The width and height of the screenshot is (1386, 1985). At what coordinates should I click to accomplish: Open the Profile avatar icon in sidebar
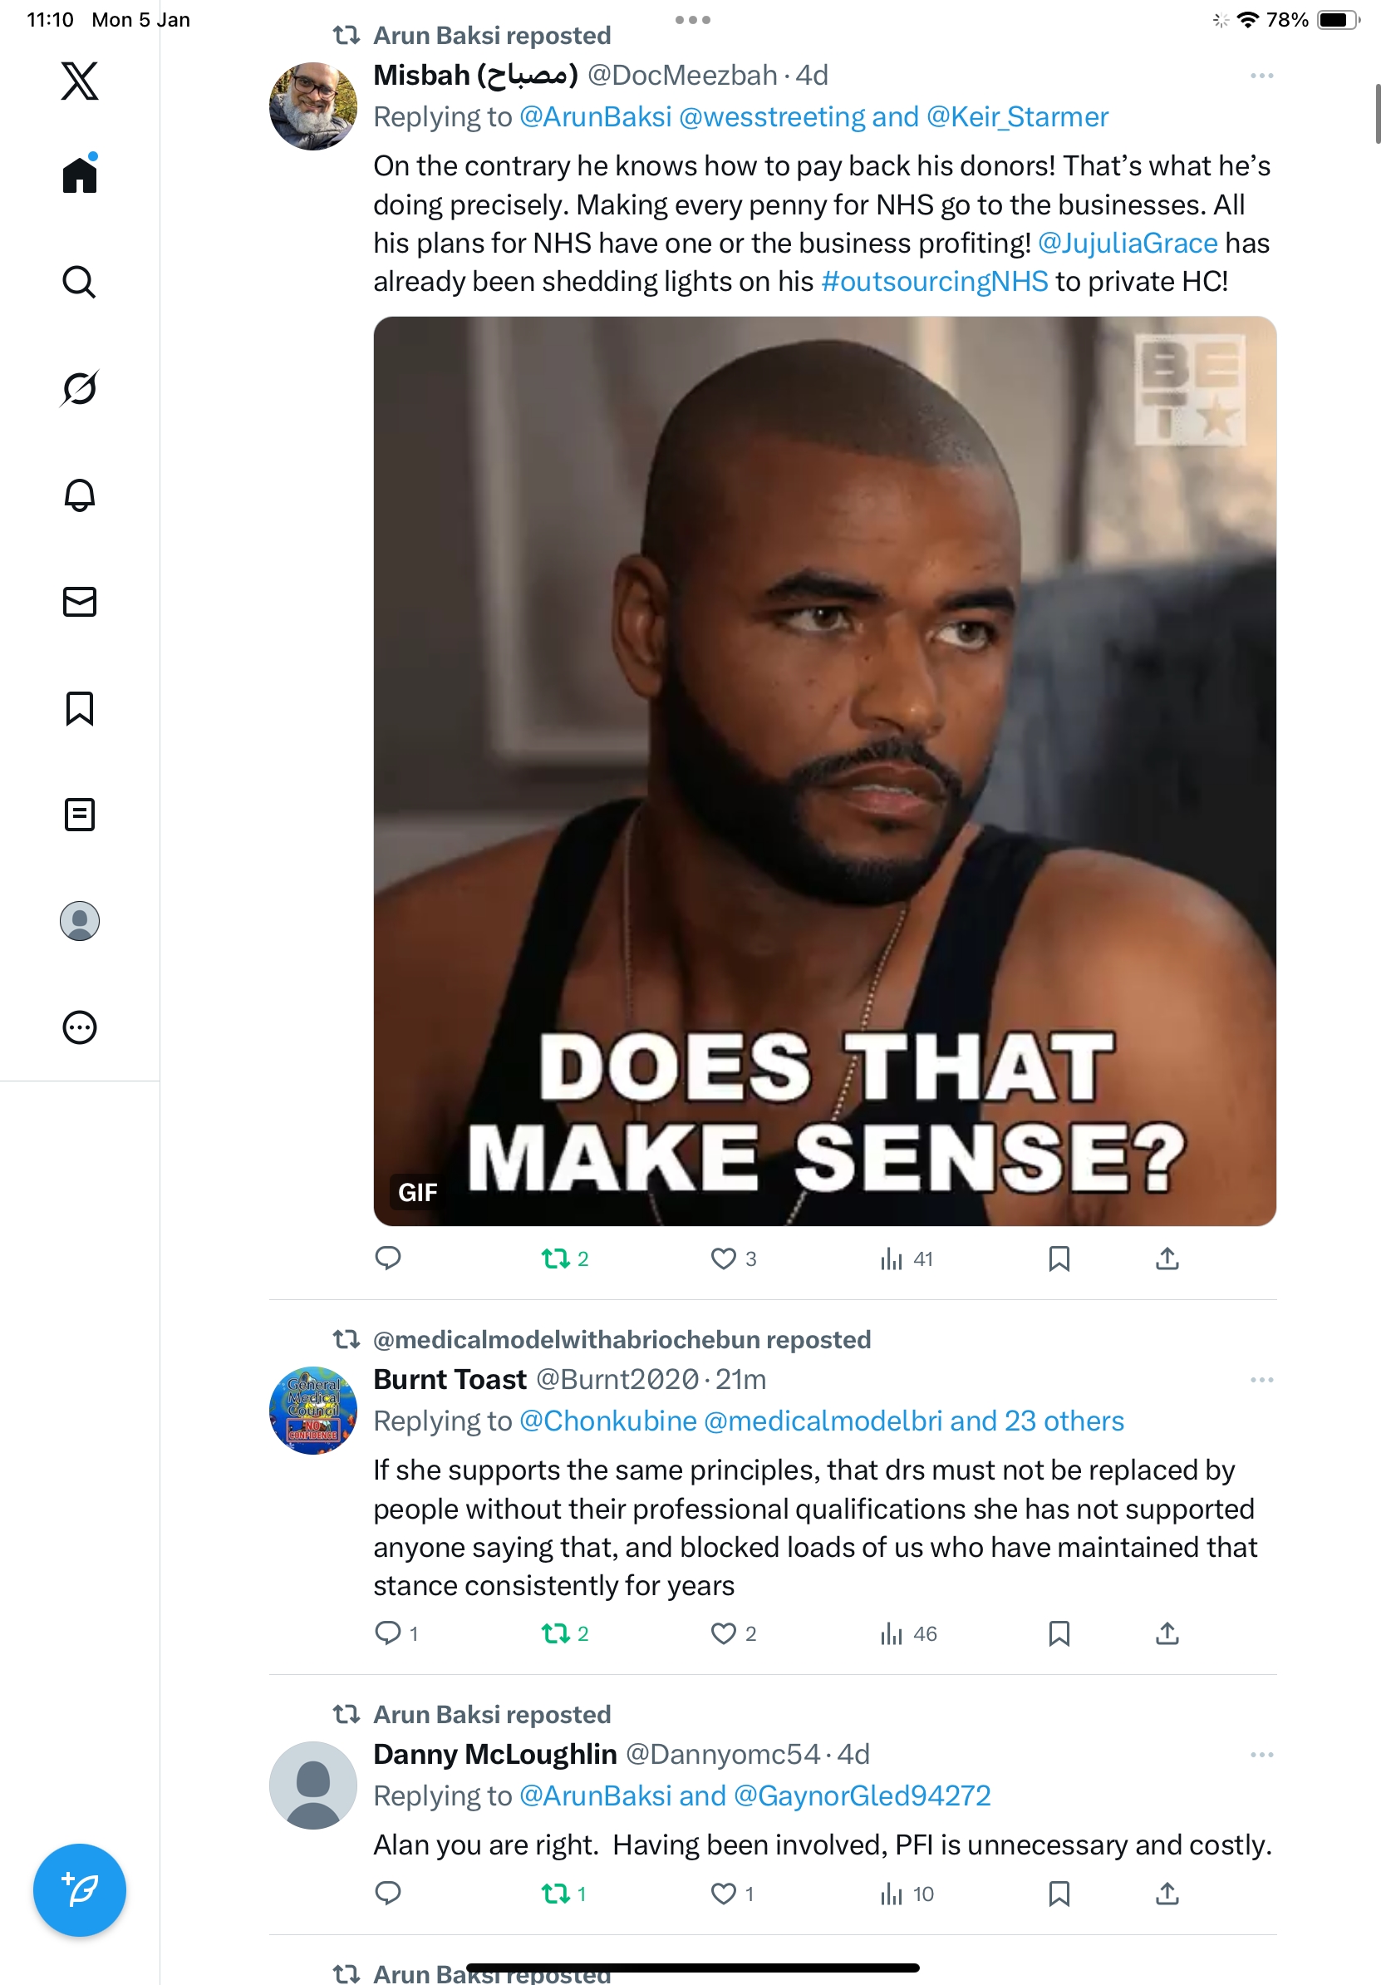click(80, 921)
